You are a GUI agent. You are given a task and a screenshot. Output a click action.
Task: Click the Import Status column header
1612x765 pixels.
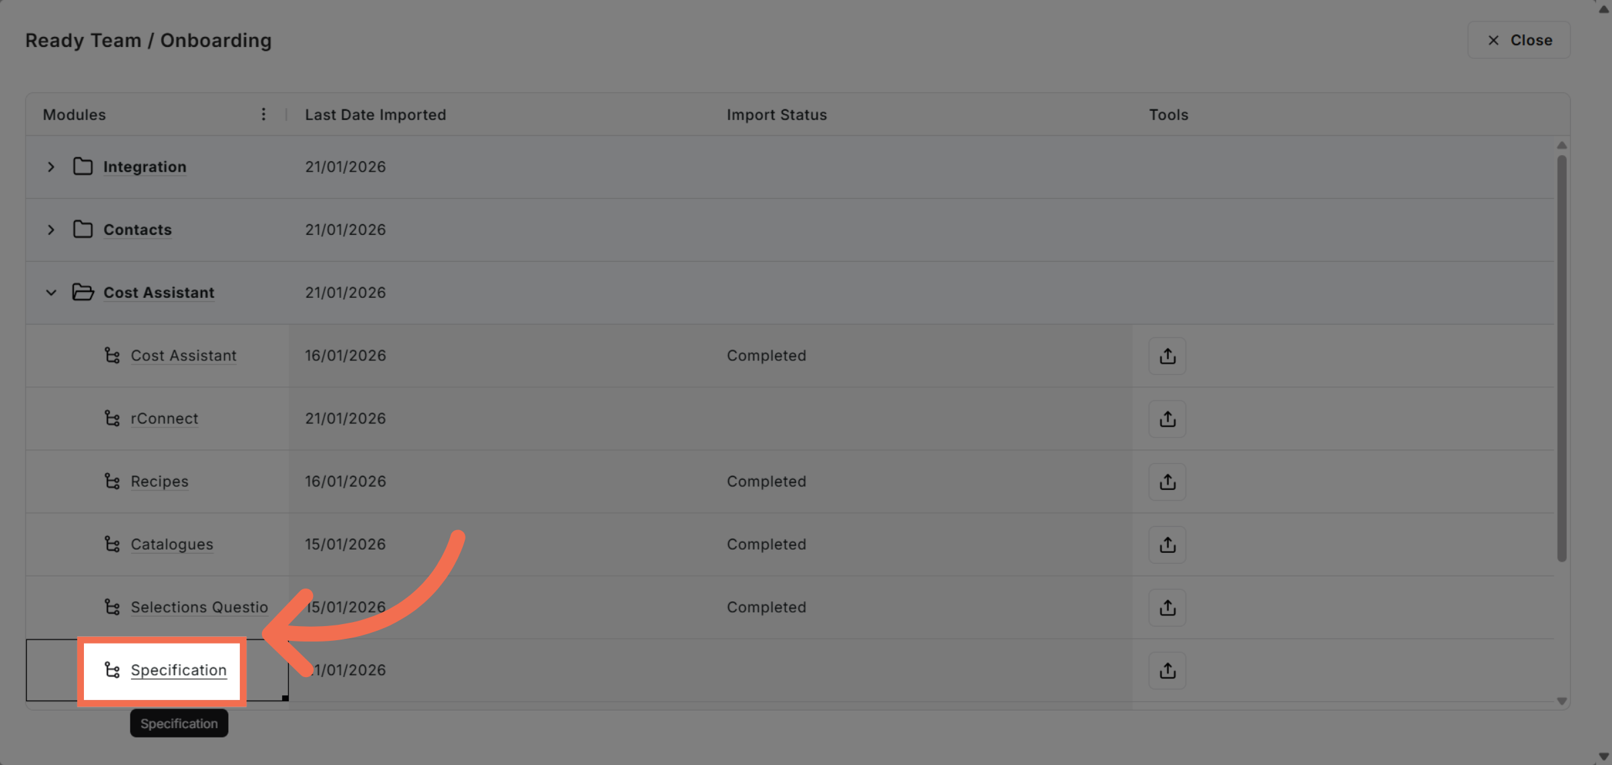coord(776,114)
